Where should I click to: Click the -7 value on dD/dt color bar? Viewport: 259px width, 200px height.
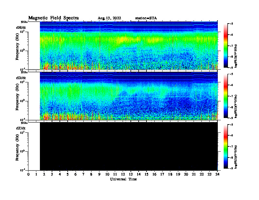(232, 96)
